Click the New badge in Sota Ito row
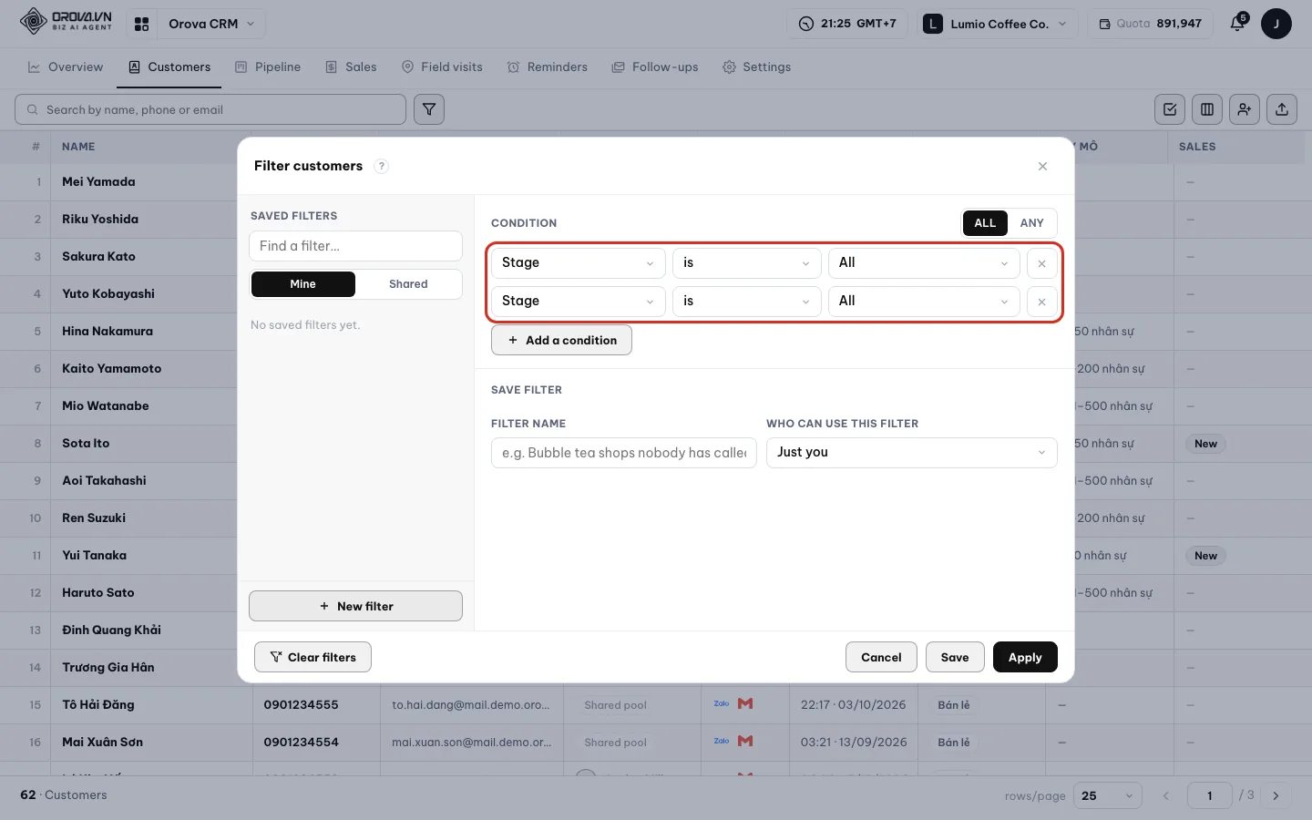 tap(1205, 444)
